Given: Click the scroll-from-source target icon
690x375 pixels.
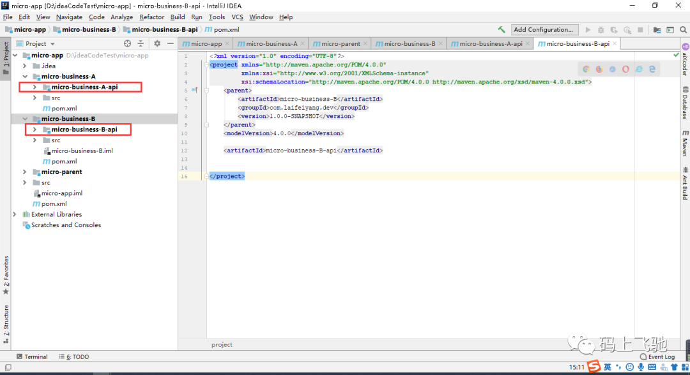Looking at the screenshot, I should [127, 43].
